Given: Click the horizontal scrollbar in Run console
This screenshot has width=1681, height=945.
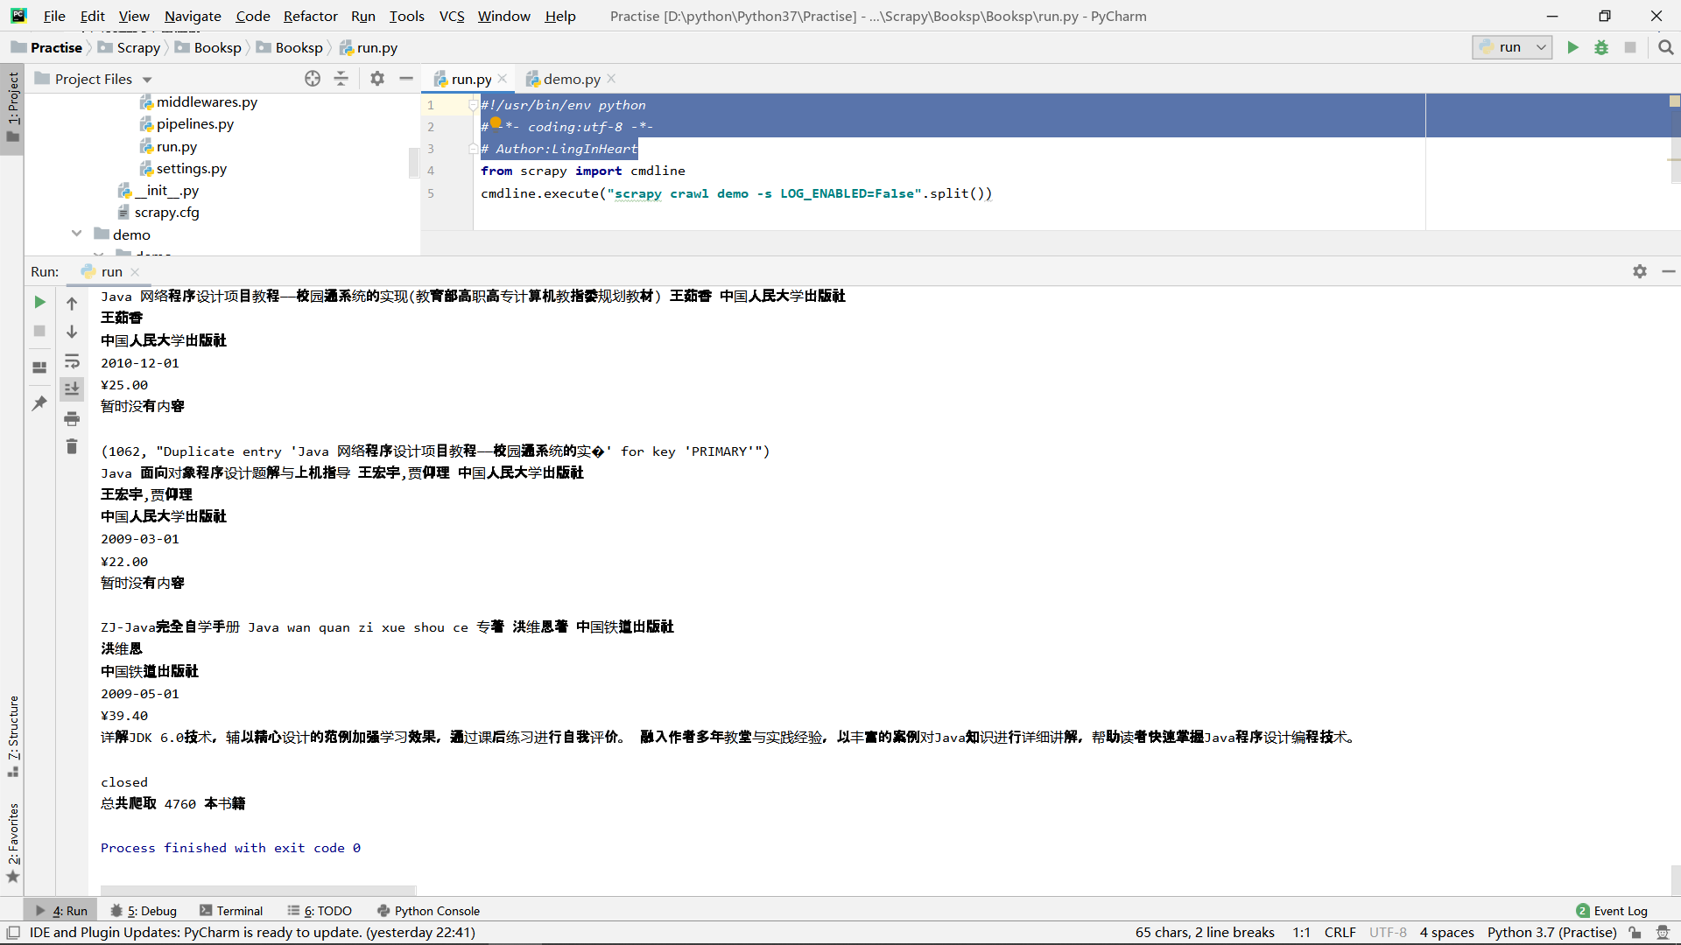Looking at the screenshot, I should 257,890.
